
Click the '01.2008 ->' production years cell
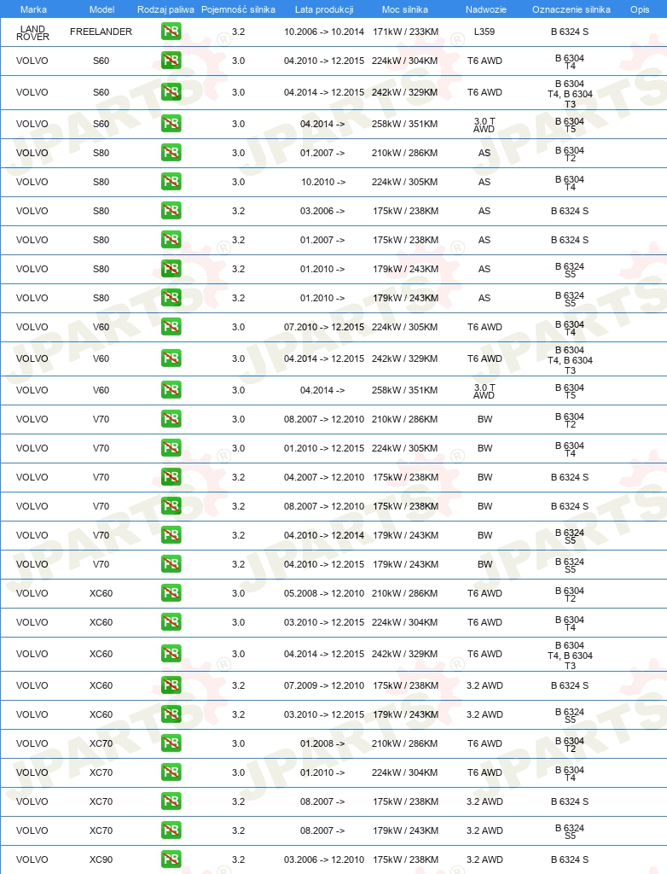[322, 743]
